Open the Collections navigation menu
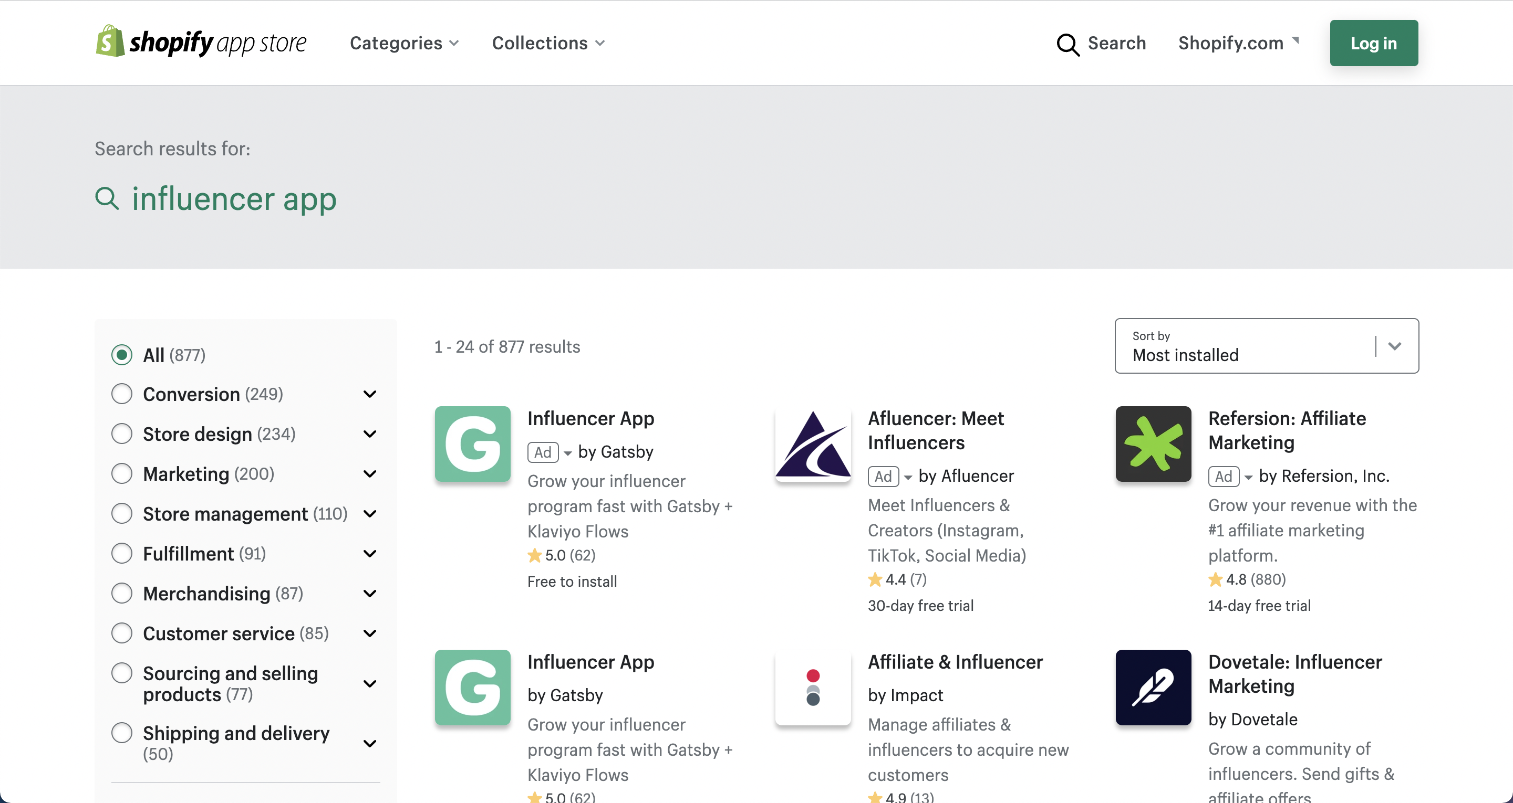1513x803 pixels. pos(548,44)
